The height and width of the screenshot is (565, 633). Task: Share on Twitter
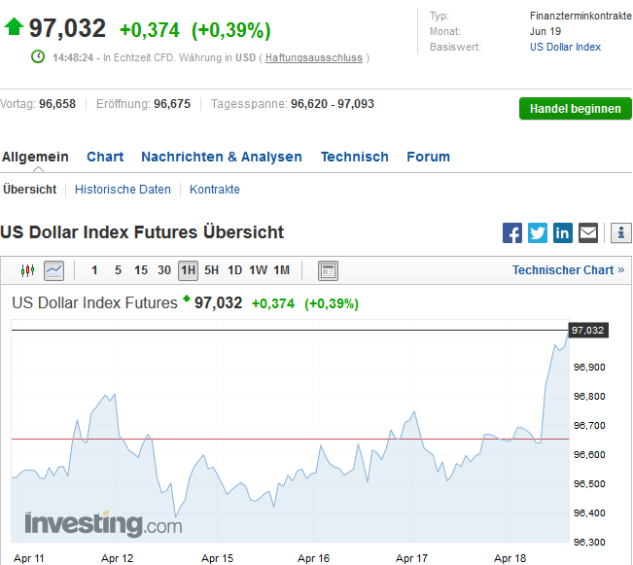(538, 232)
